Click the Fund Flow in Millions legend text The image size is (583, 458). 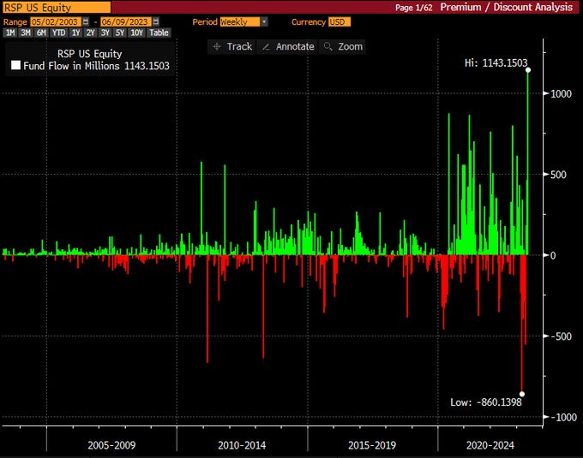(71, 66)
